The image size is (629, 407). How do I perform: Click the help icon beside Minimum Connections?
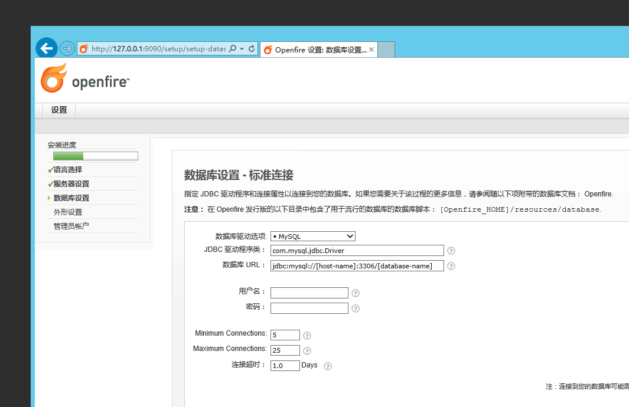307,335
